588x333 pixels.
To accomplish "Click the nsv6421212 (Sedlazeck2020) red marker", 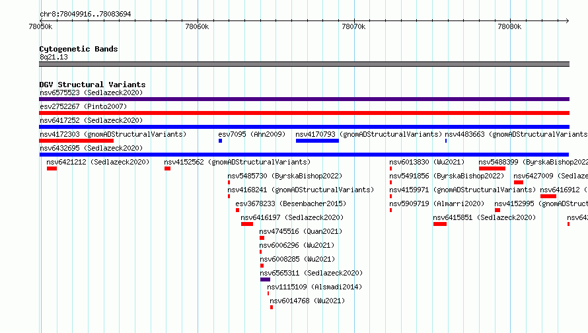I will click(x=52, y=168).
